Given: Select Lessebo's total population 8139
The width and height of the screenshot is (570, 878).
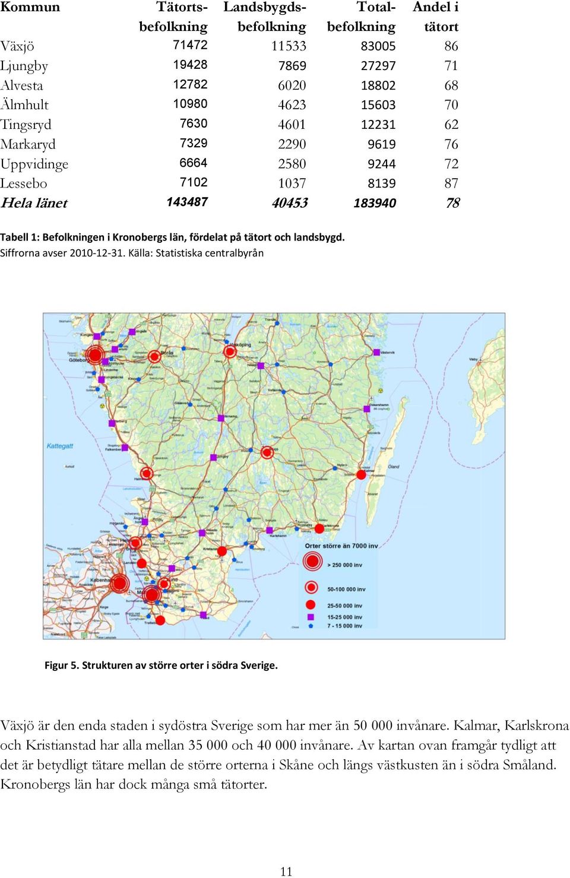Looking at the screenshot, I should pyautogui.click(x=382, y=183).
